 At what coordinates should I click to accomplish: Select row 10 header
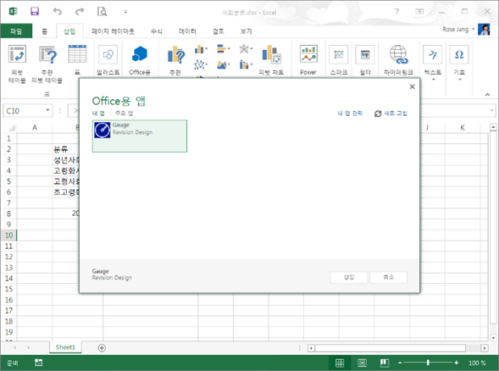click(x=8, y=235)
